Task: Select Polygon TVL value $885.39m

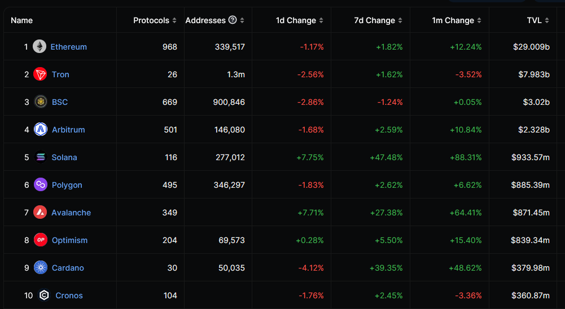Action: click(x=531, y=185)
